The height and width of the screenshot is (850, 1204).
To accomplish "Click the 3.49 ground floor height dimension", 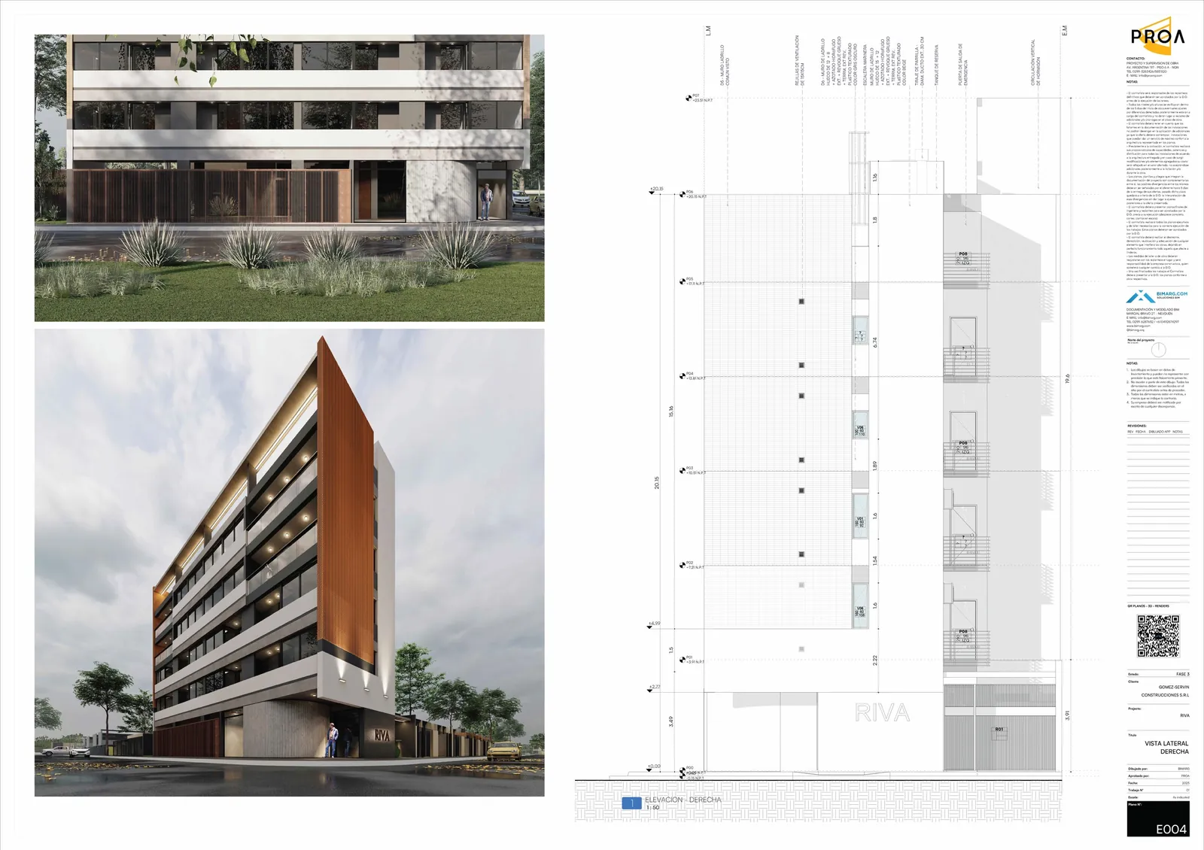I will click(x=670, y=721).
